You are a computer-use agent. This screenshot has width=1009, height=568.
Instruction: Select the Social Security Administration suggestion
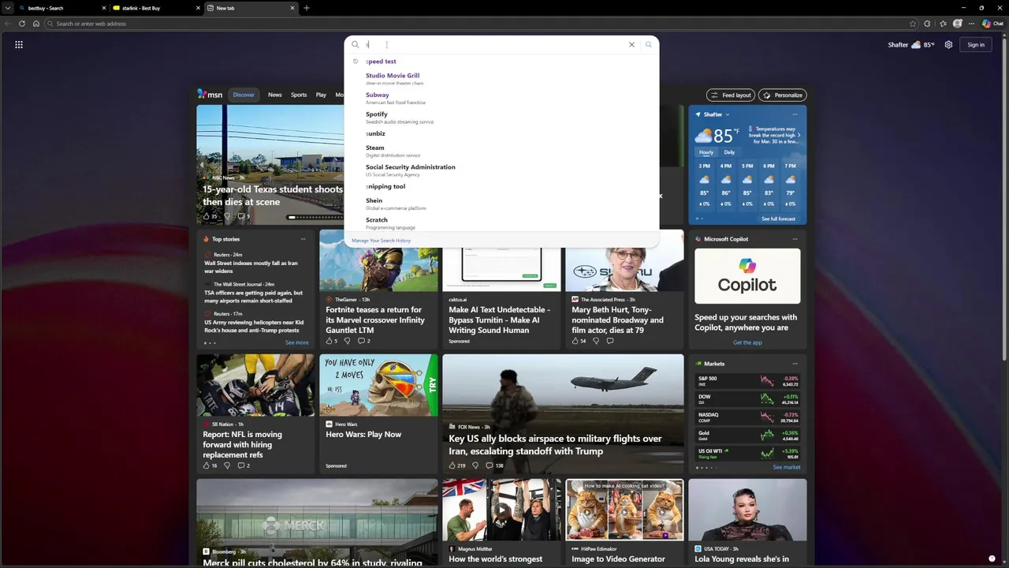point(501,170)
